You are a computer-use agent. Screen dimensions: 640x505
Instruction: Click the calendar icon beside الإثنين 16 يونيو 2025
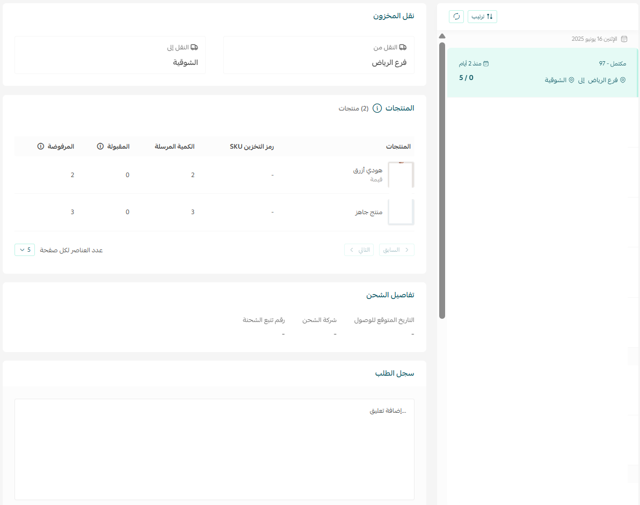pyautogui.click(x=624, y=39)
